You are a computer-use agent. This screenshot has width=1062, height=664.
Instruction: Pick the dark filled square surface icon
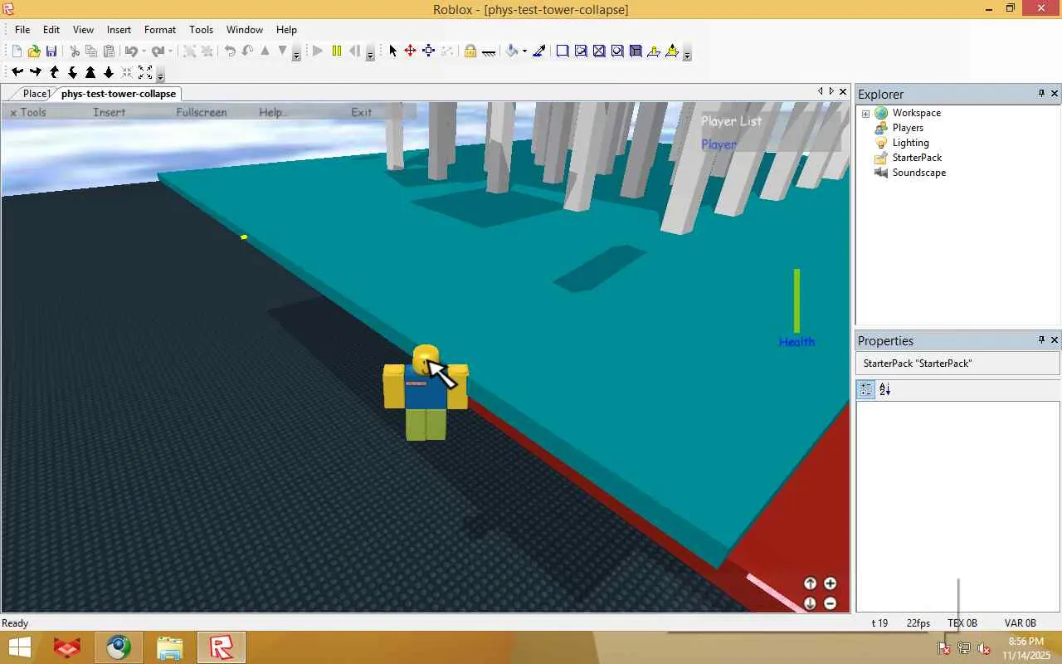(636, 51)
